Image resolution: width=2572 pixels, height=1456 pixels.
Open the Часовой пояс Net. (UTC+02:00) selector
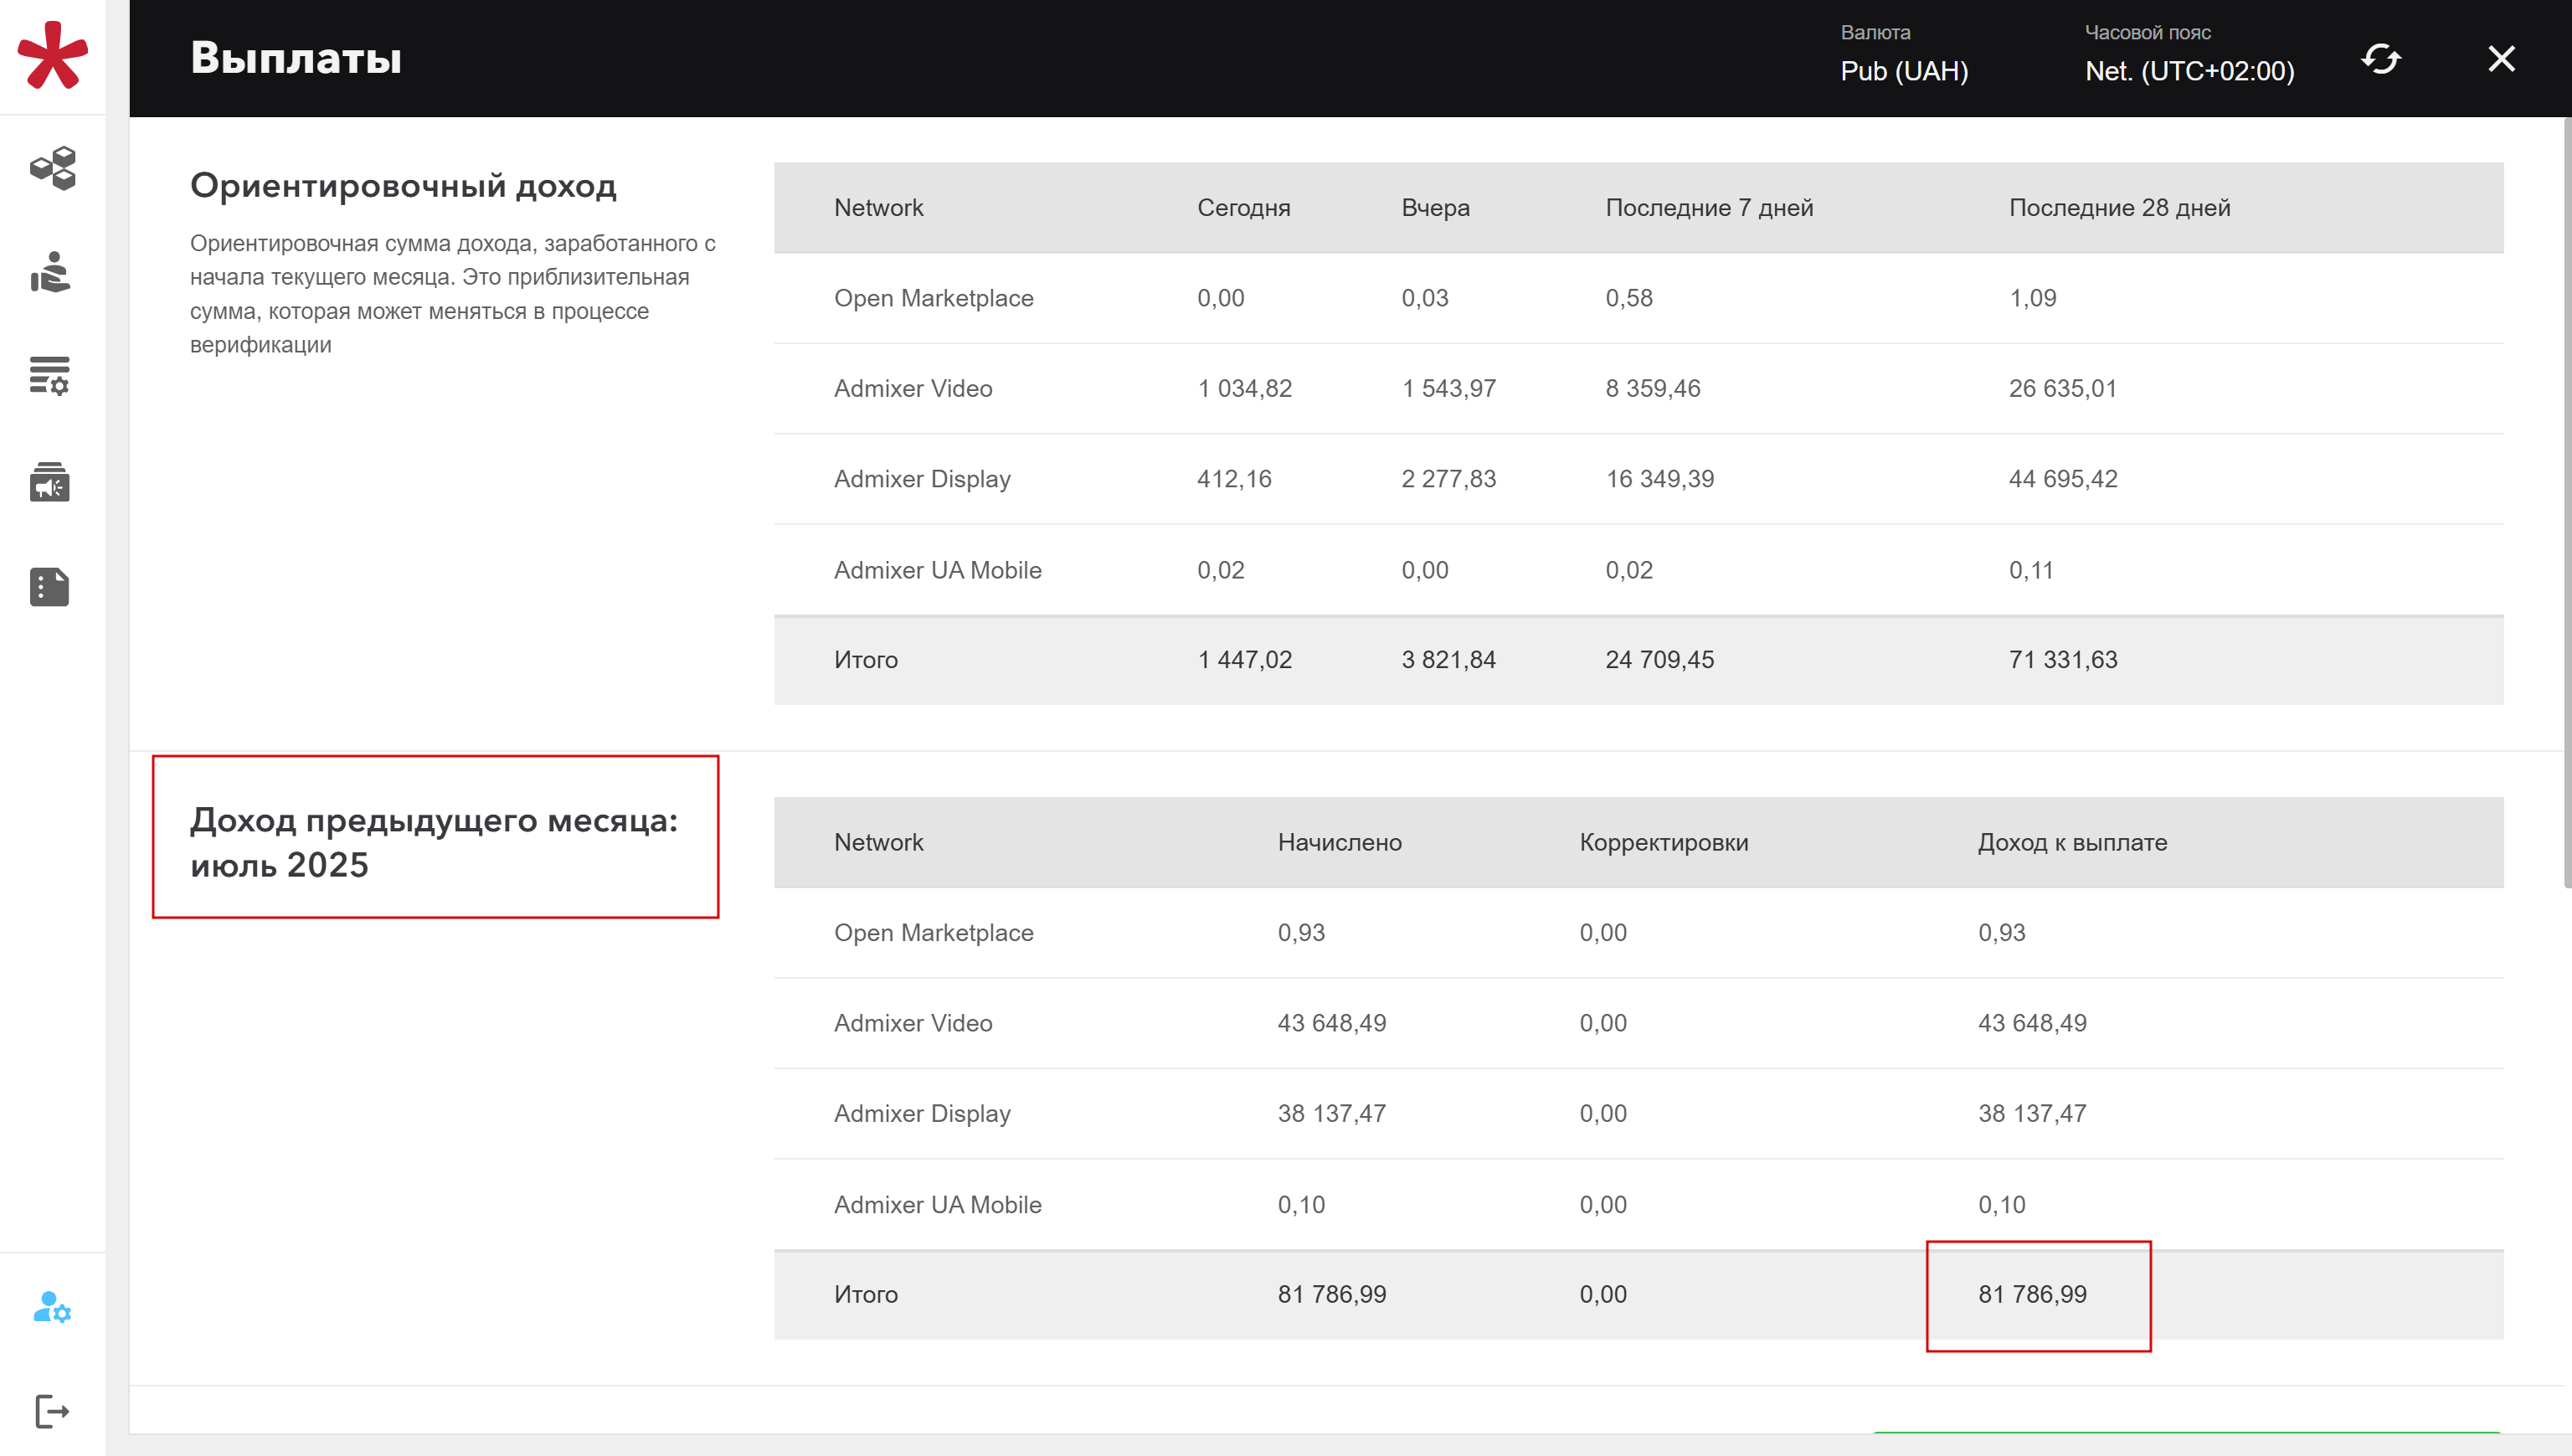(x=2189, y=56)
